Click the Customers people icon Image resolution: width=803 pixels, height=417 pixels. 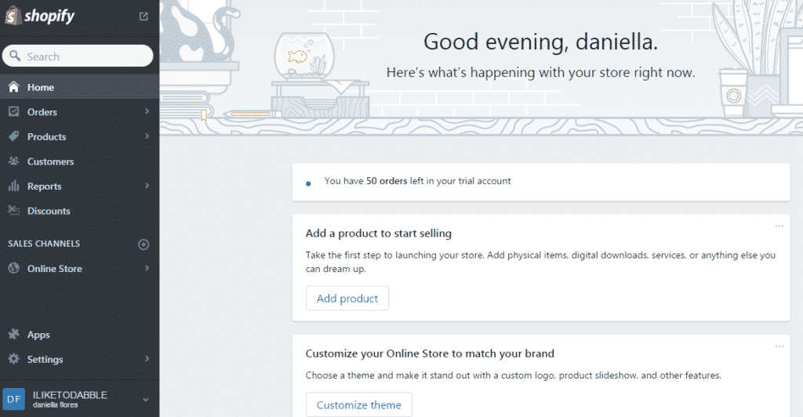click(x=14, y=161)
